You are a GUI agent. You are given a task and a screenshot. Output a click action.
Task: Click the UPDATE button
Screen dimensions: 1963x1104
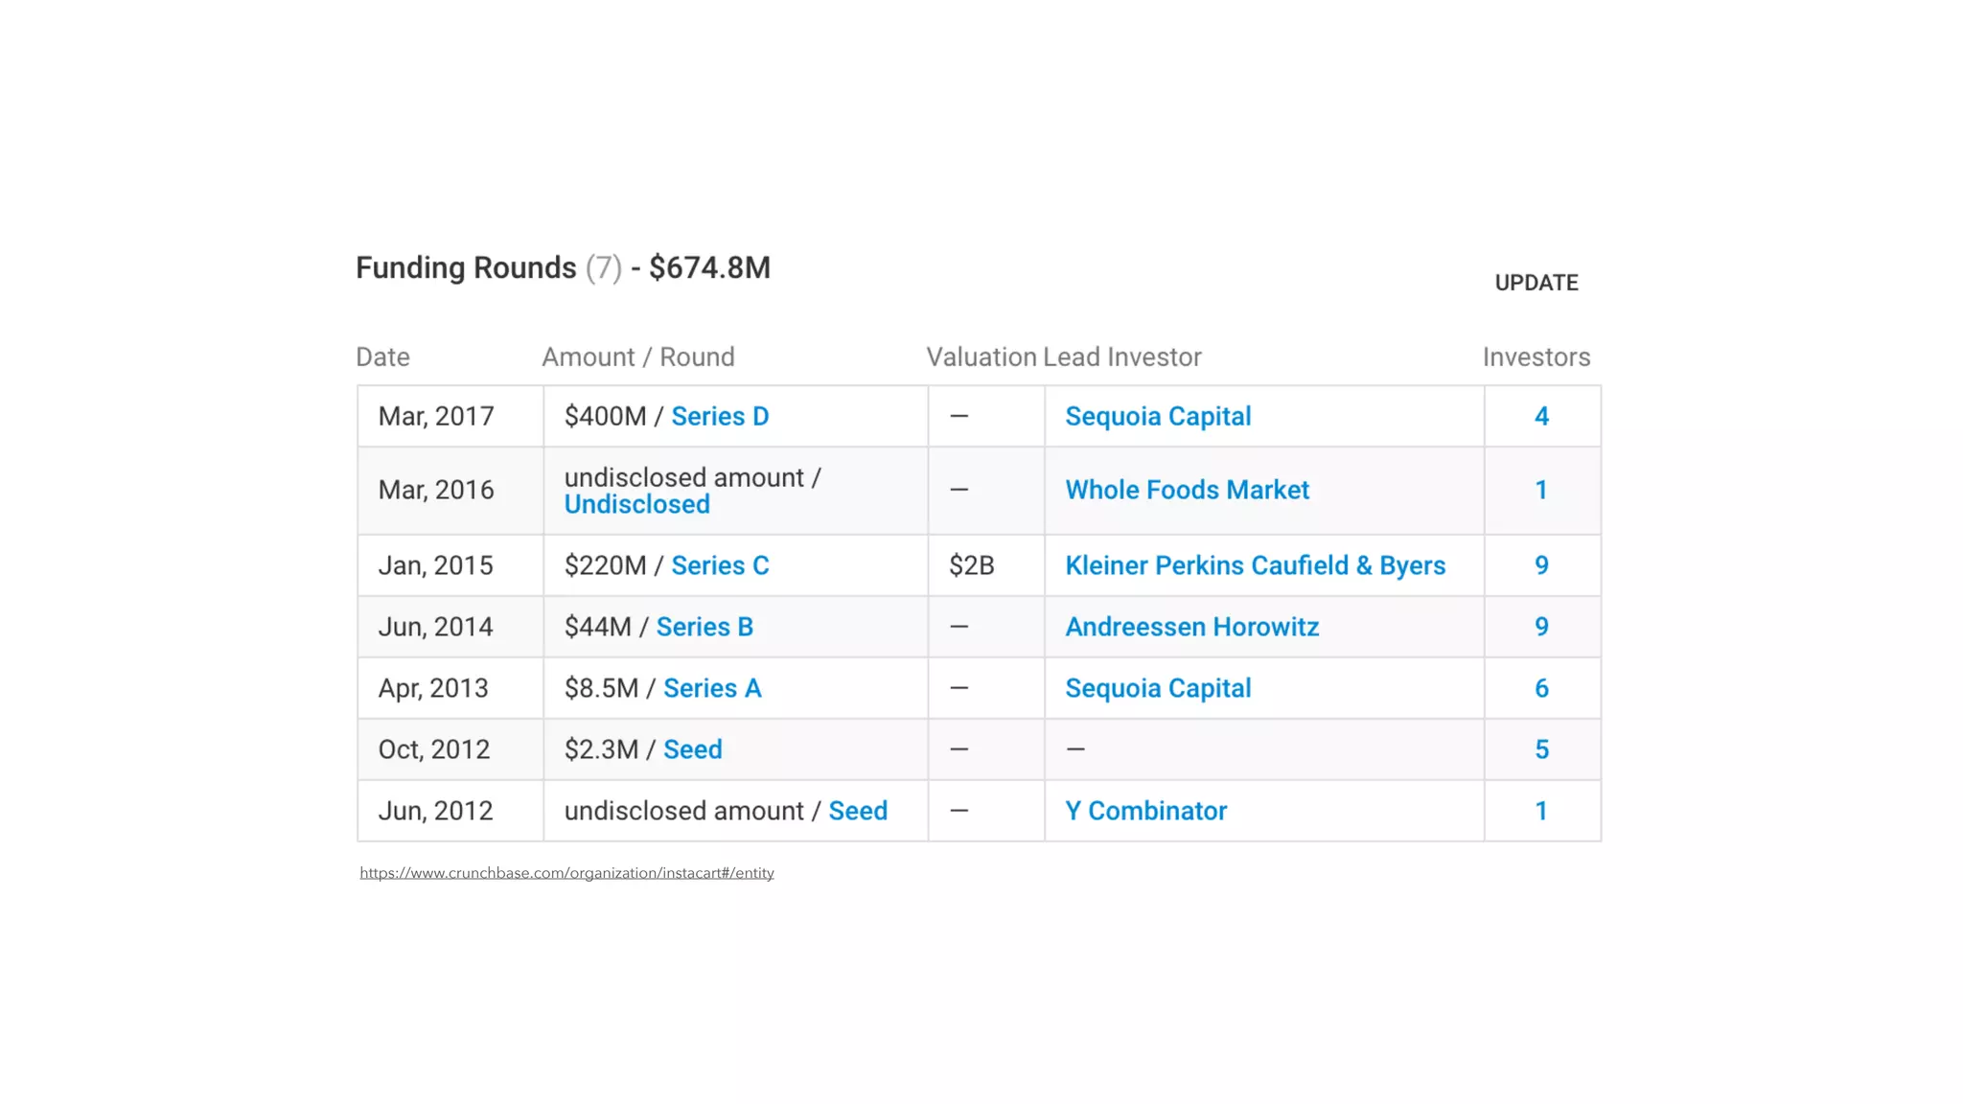click(x=1536, y=283)
